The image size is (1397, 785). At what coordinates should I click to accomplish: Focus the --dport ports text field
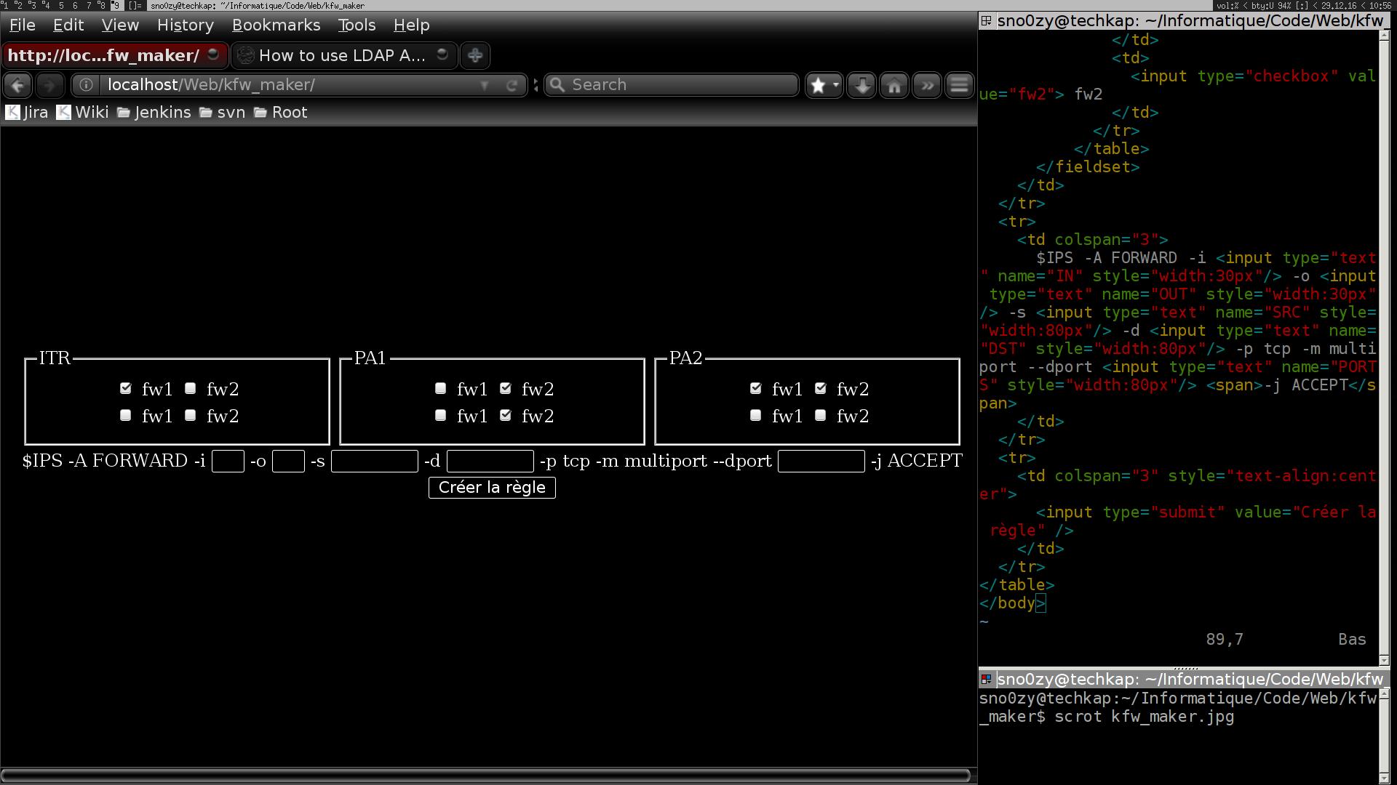[821, 461]
